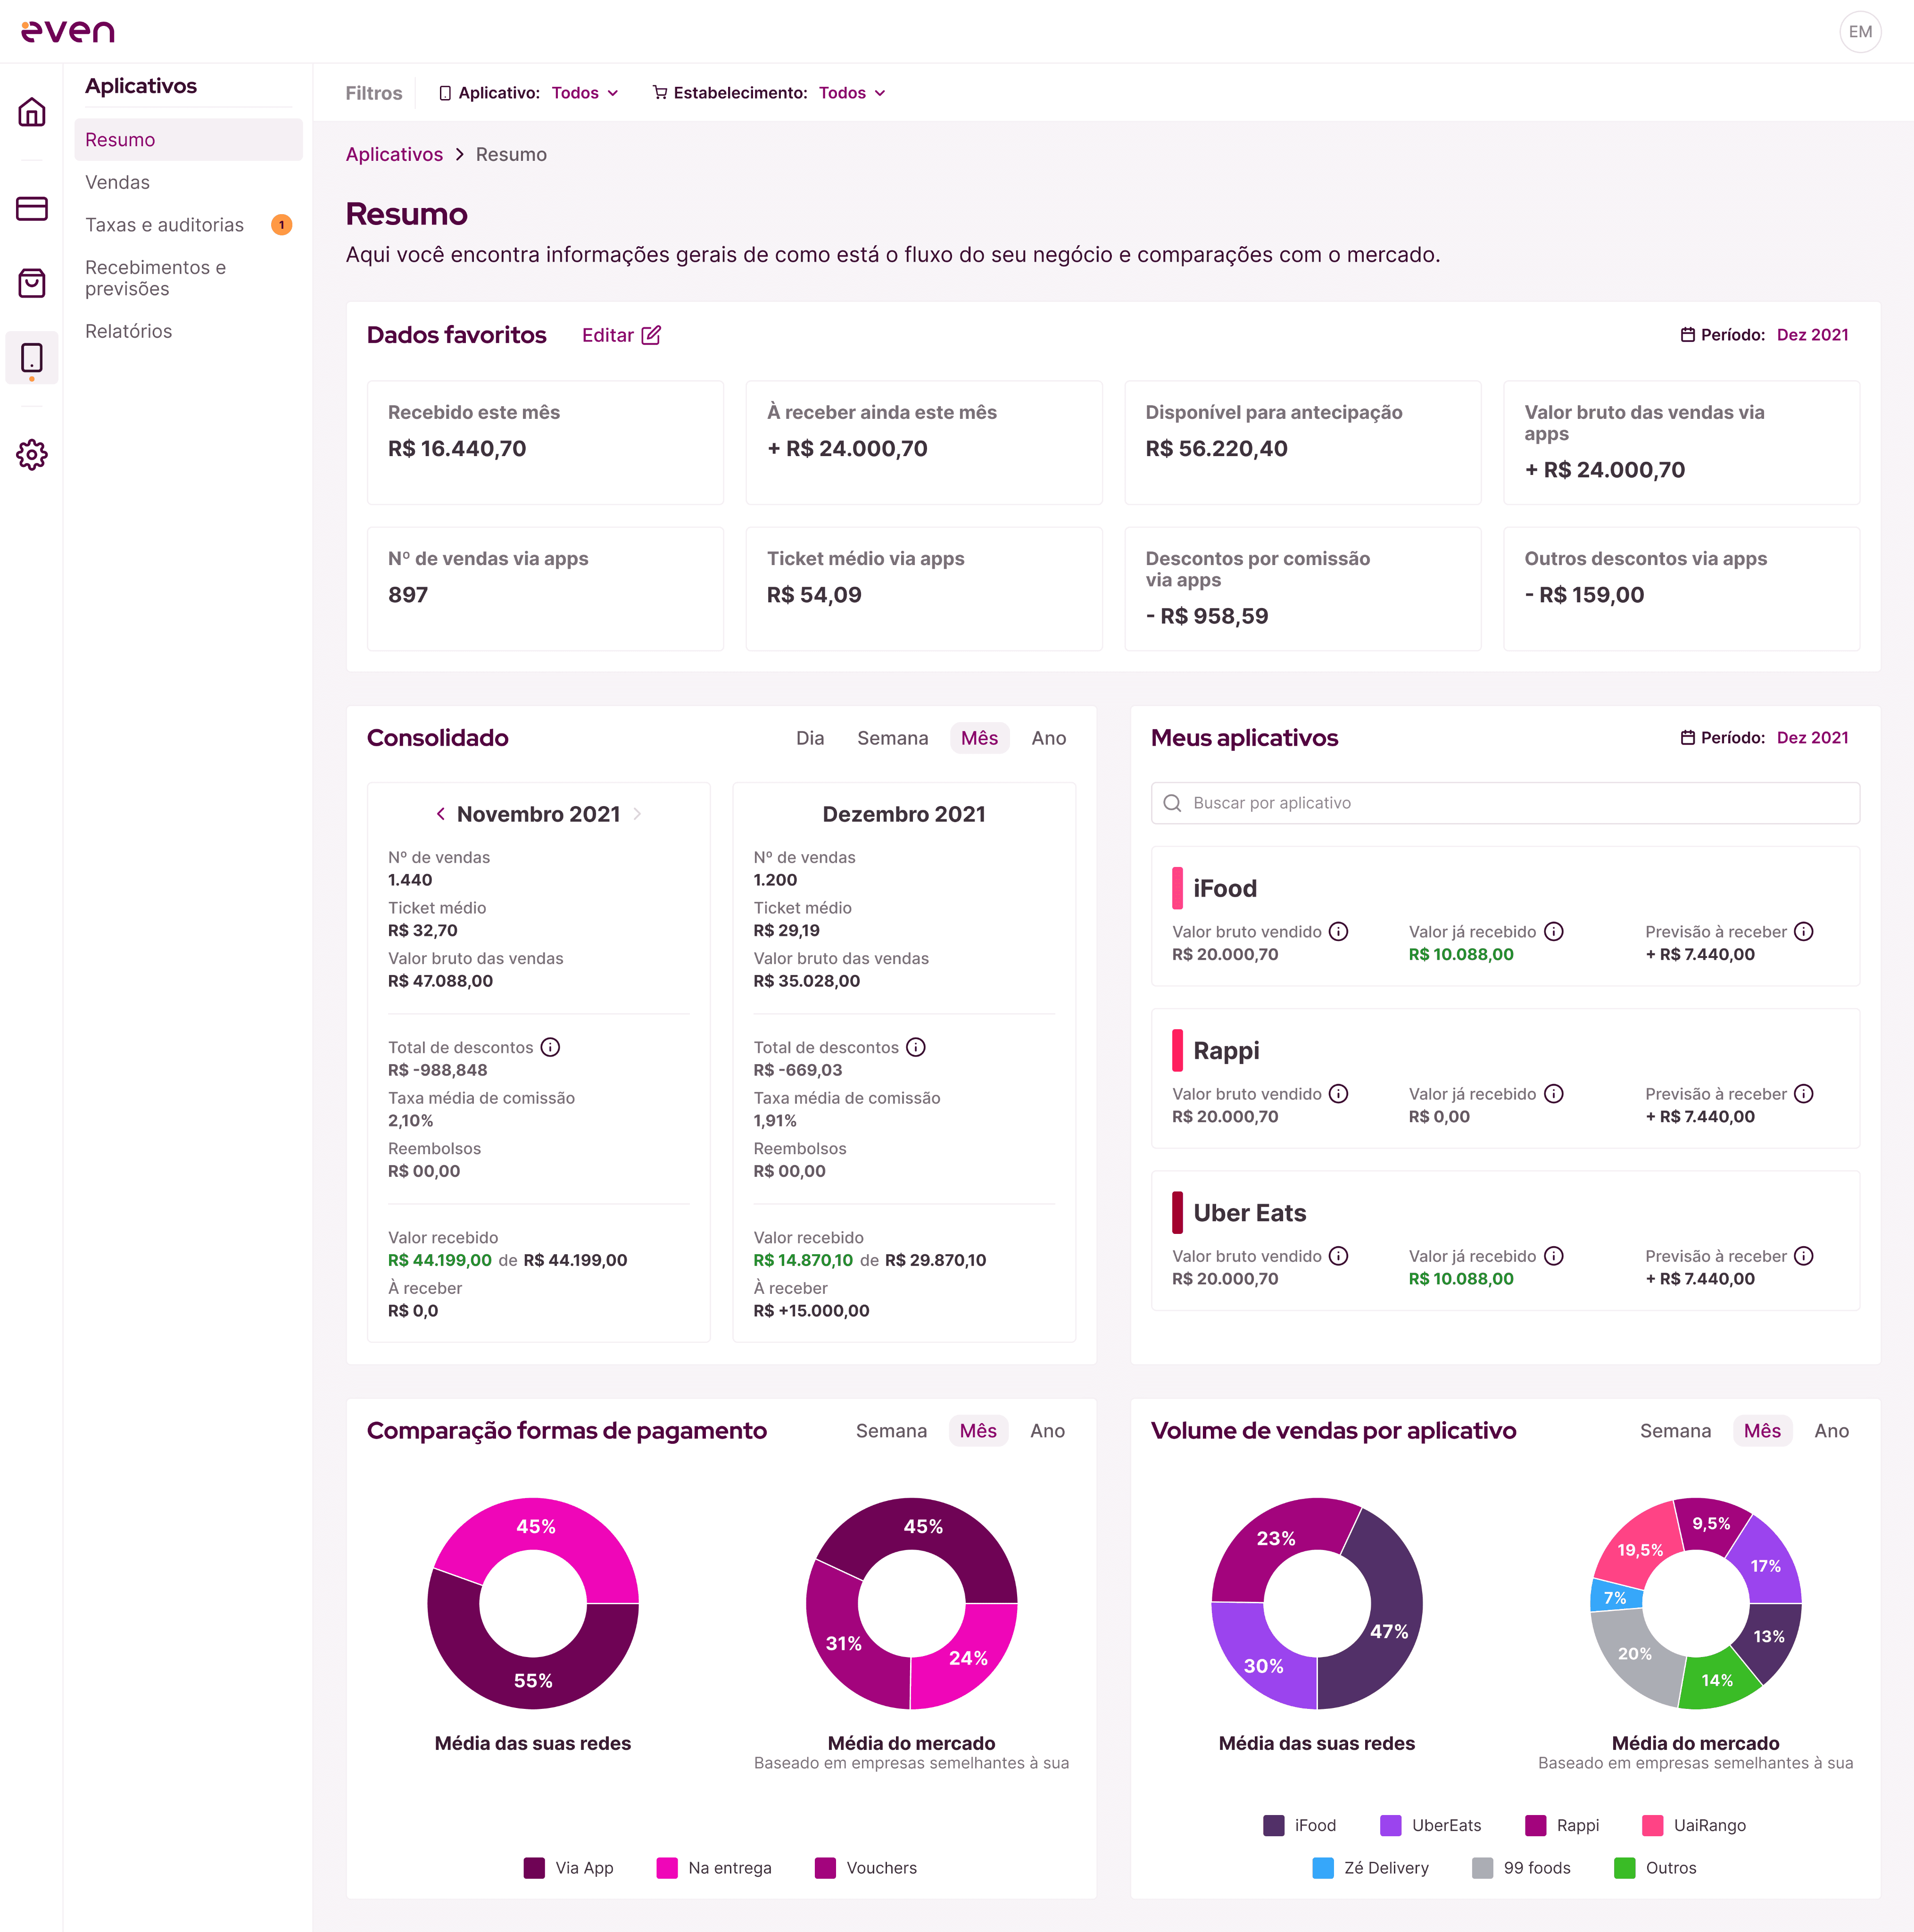Click Editar link for Dados favoritos
This screenshot has height=1932, width=1914.
tap(621, 335)
